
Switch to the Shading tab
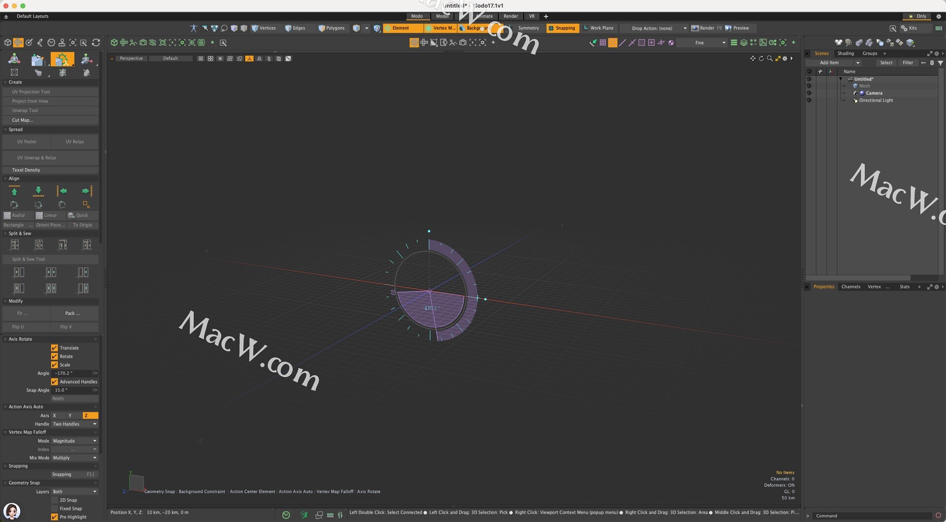(x=845, y=54)
